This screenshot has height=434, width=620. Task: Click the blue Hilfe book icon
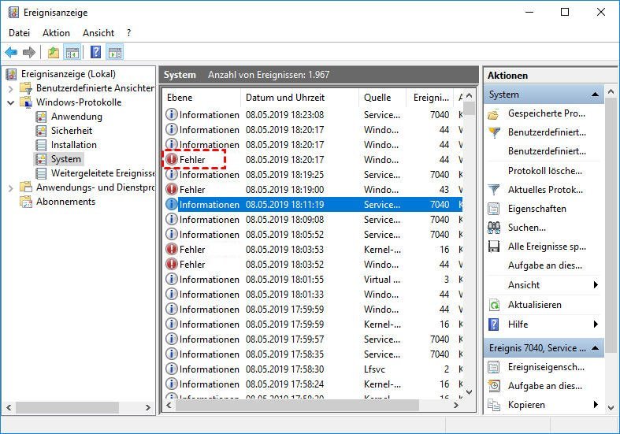pos(494,324)
